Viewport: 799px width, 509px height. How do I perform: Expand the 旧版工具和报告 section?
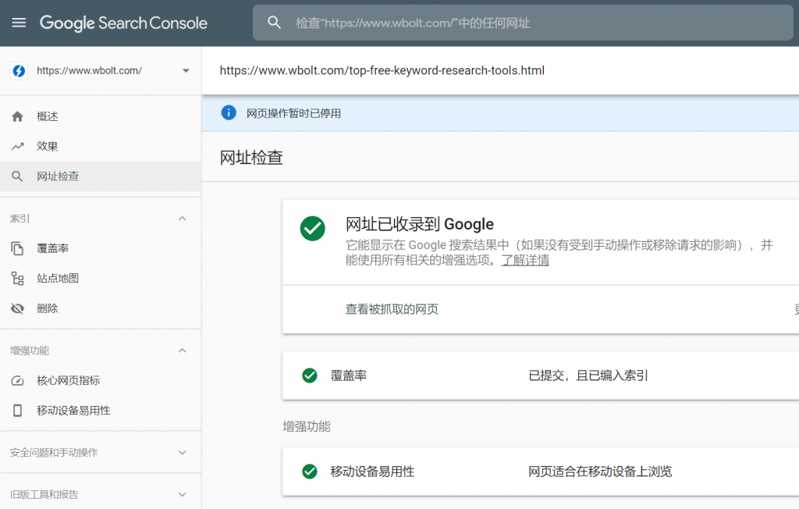pos(183,494)
